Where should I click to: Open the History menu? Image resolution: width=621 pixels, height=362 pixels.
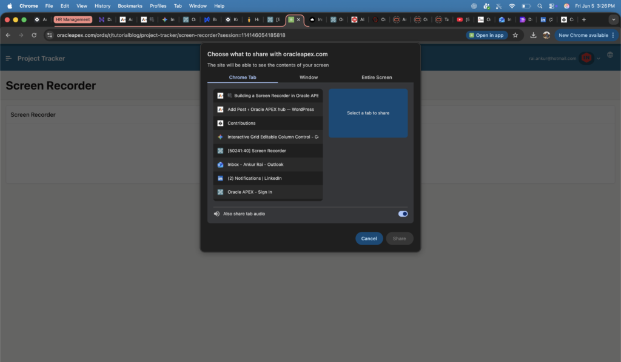[102, 6]
